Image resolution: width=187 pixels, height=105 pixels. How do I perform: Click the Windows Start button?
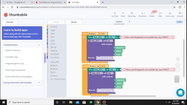point(3,102)
